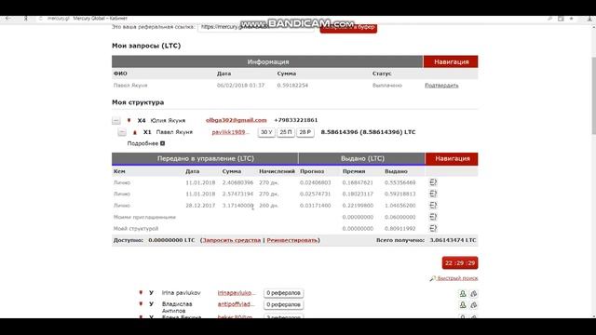This screenshot has height=335, width=596.
Task: Click the mercury.gl address bar text
Action: click(x=58, y=19)
